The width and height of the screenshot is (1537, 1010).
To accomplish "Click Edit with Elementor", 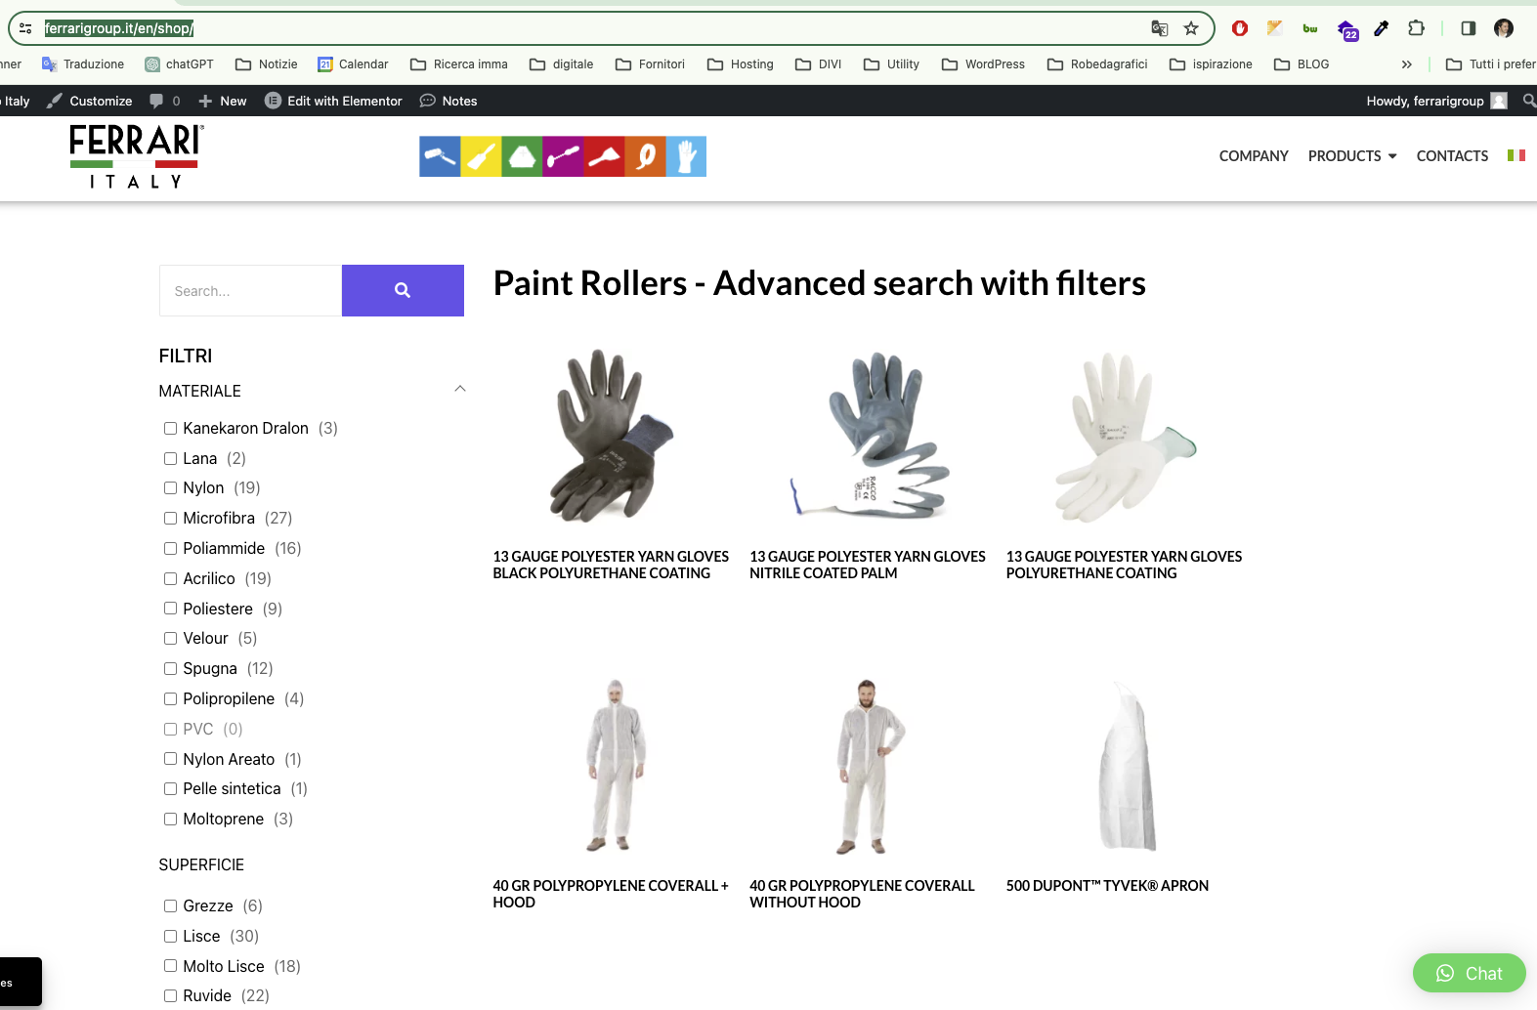I will (x=334, y=101).
